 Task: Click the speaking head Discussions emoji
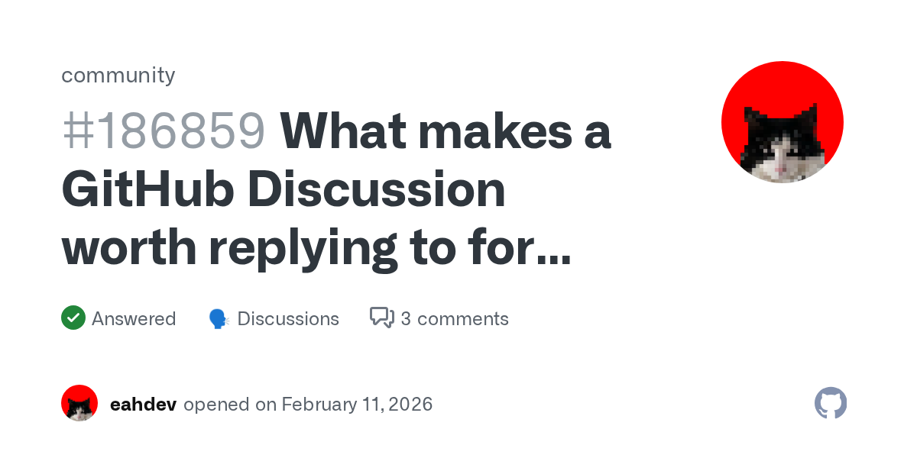pyautogui.click(x=219, y=318)
